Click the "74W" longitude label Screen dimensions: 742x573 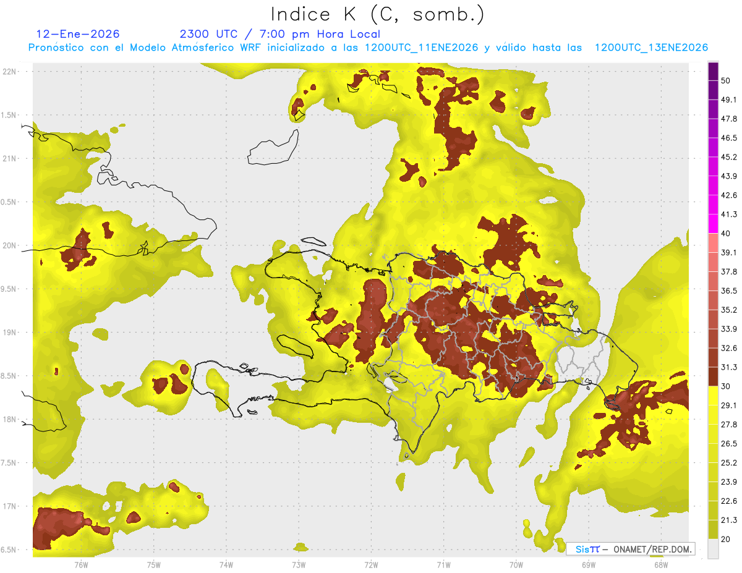tap(226, 564)
